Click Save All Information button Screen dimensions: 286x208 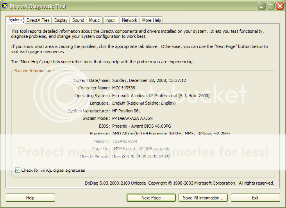click(x=203, y=198)
